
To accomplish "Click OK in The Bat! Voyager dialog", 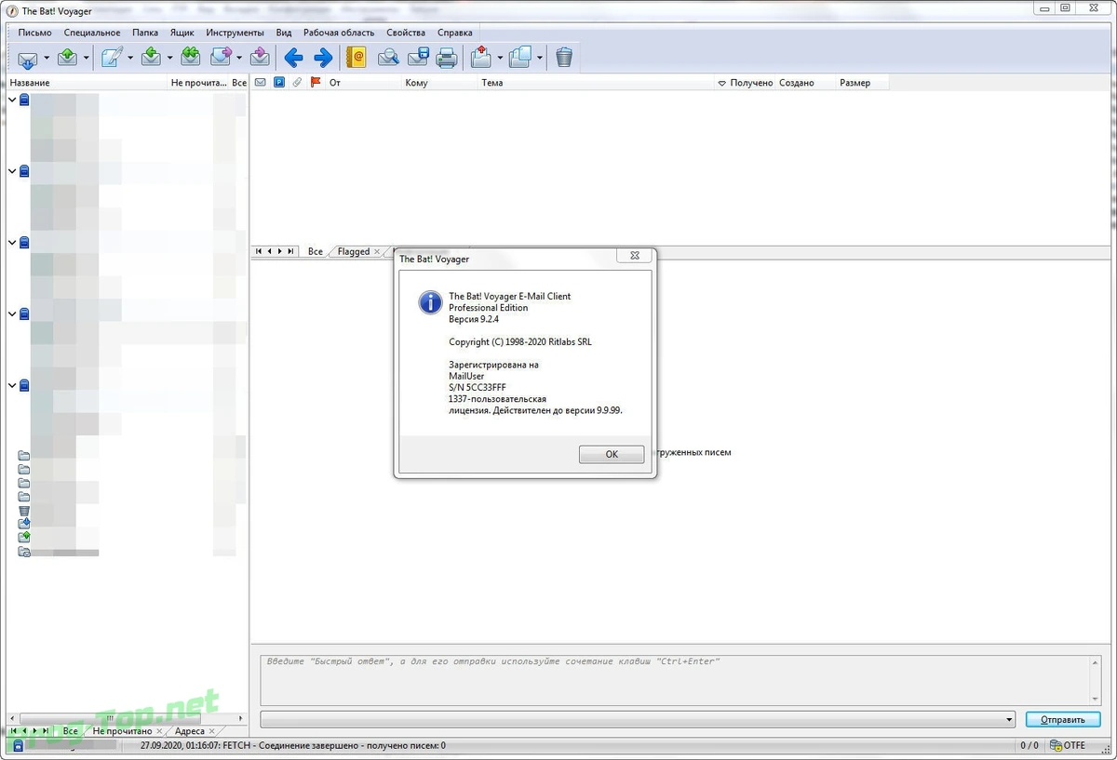I will 612,454.
